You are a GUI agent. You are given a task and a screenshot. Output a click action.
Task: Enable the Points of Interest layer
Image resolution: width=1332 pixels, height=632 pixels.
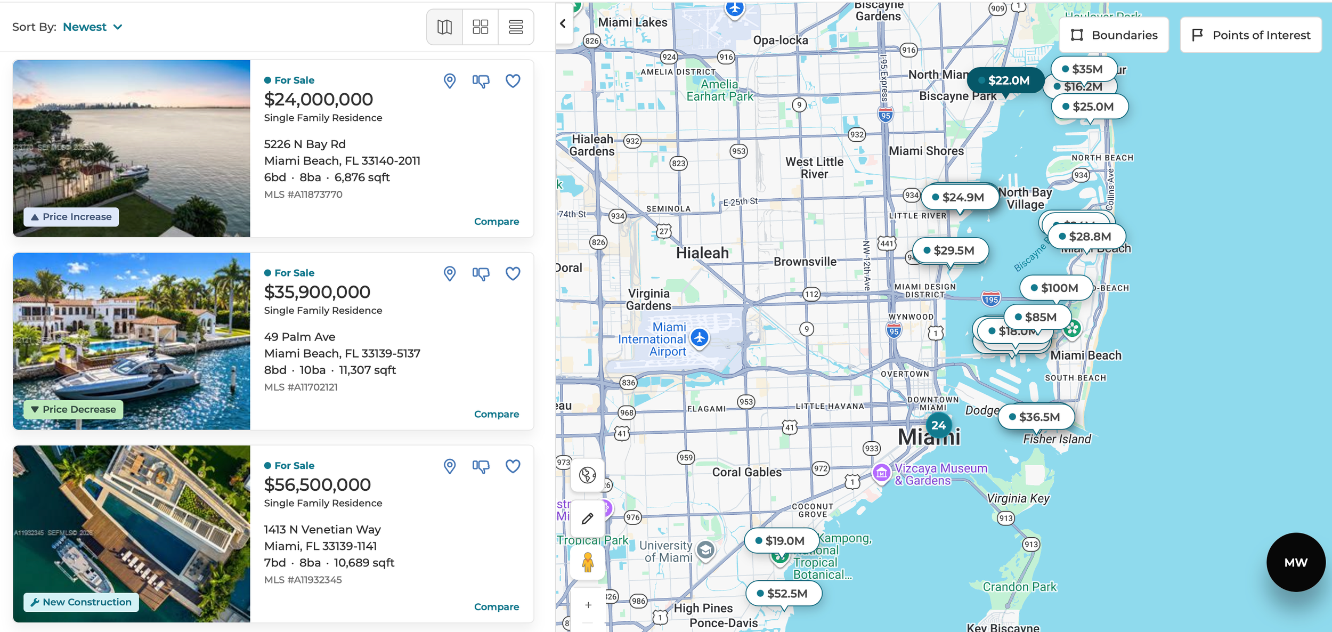click(x=1250, y=35)
